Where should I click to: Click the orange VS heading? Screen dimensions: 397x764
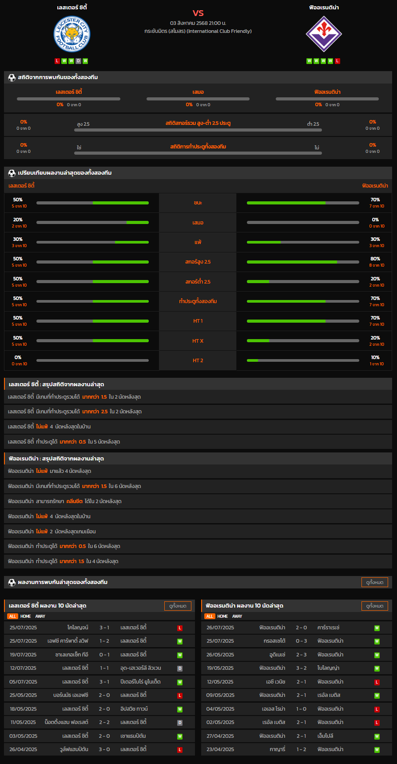pos(198,13)
